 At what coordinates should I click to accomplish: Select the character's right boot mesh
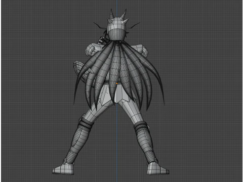158,168
